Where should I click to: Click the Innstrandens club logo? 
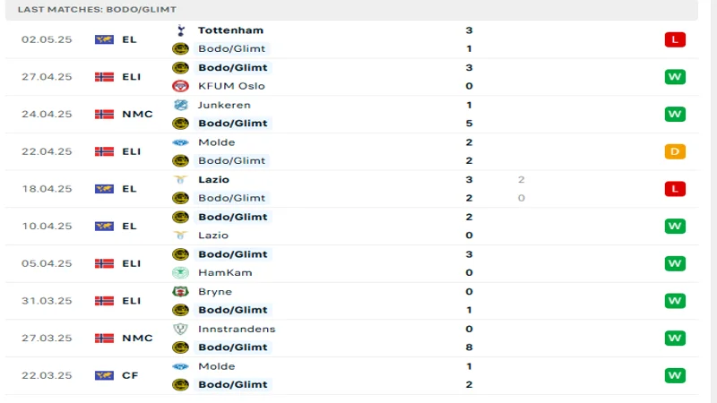180,329
